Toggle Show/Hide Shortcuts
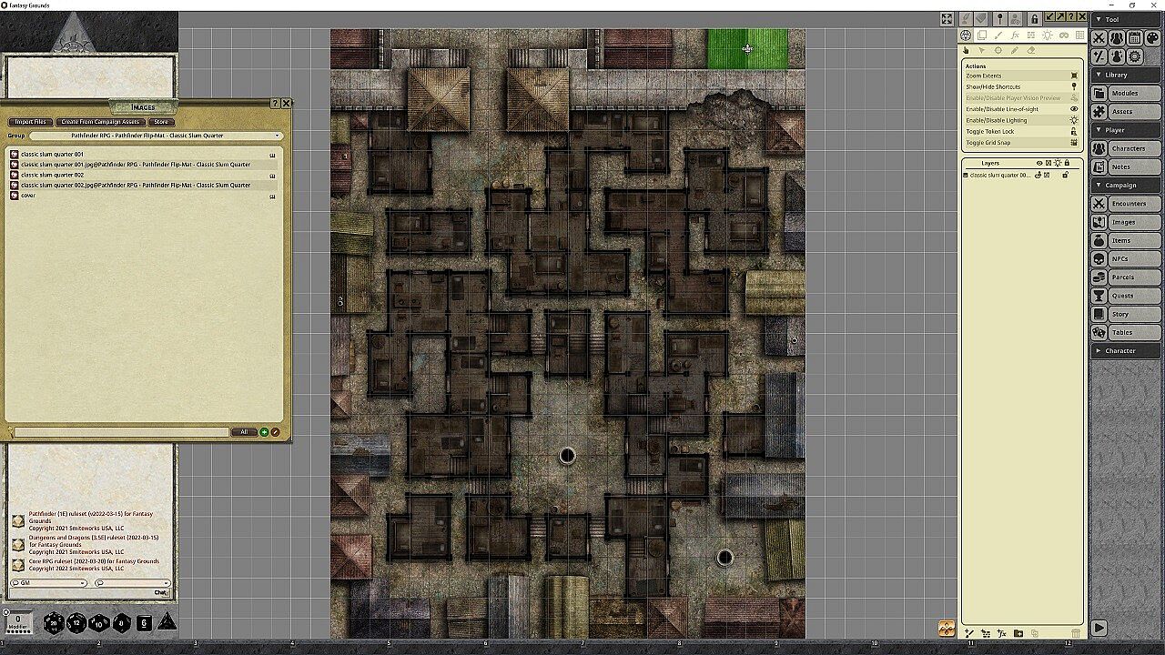This screenshot has width=1165, height=655. [x=1021, y=87]
